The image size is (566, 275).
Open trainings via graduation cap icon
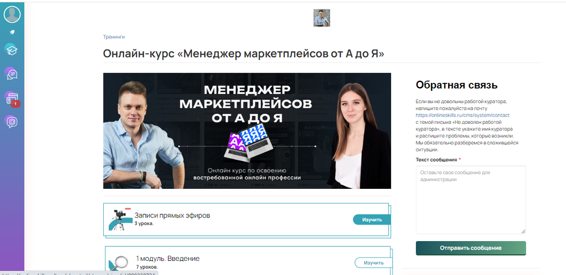[11, 49]
